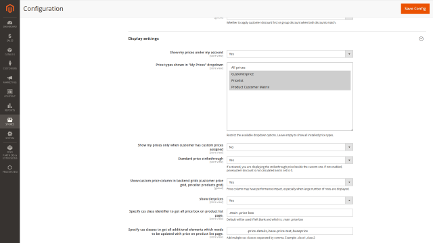Open the Sales sidebar menu
Viewport: 433px width, 243px height.
pyautogui.click(x=10, y=38)
